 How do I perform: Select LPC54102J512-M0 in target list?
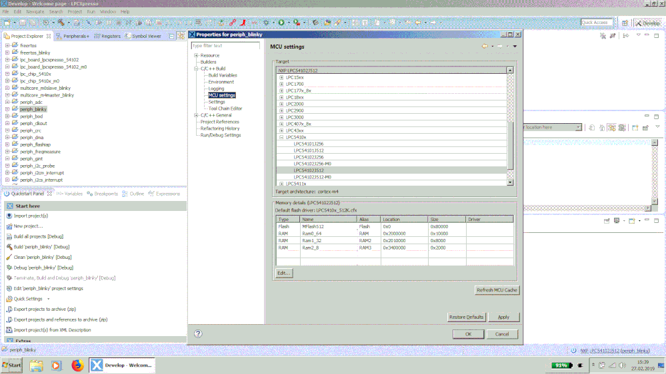tap(312, 177)
